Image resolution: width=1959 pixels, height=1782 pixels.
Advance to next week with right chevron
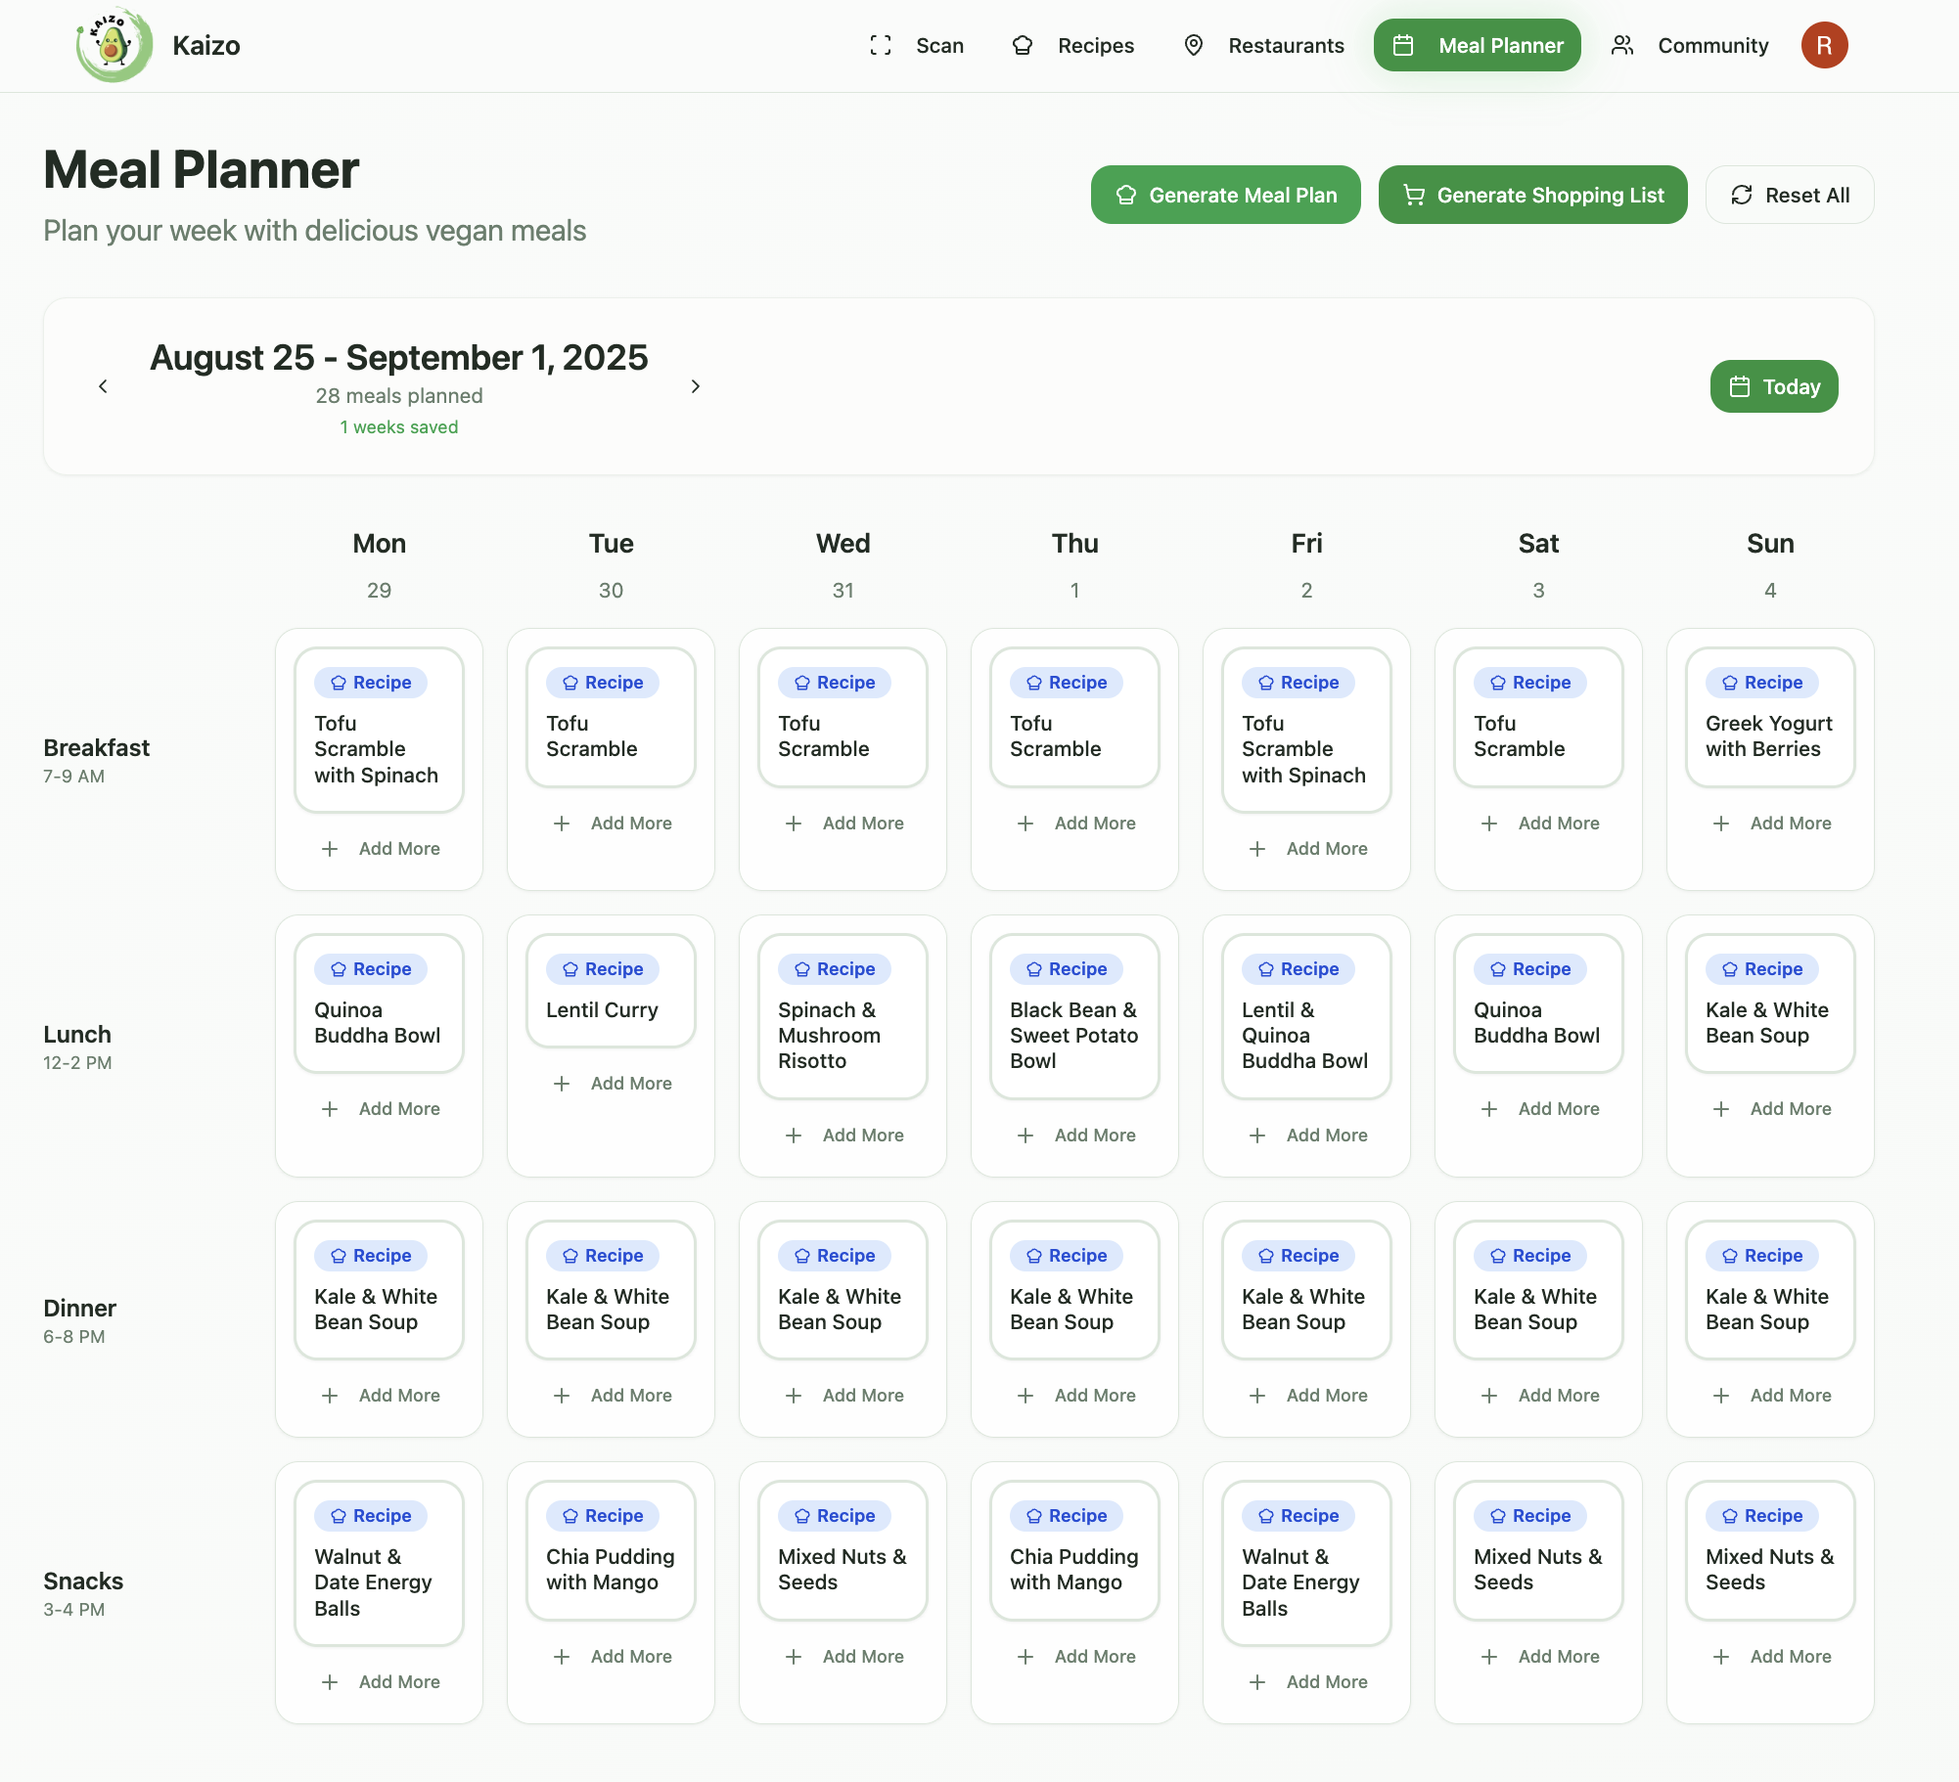695,386
